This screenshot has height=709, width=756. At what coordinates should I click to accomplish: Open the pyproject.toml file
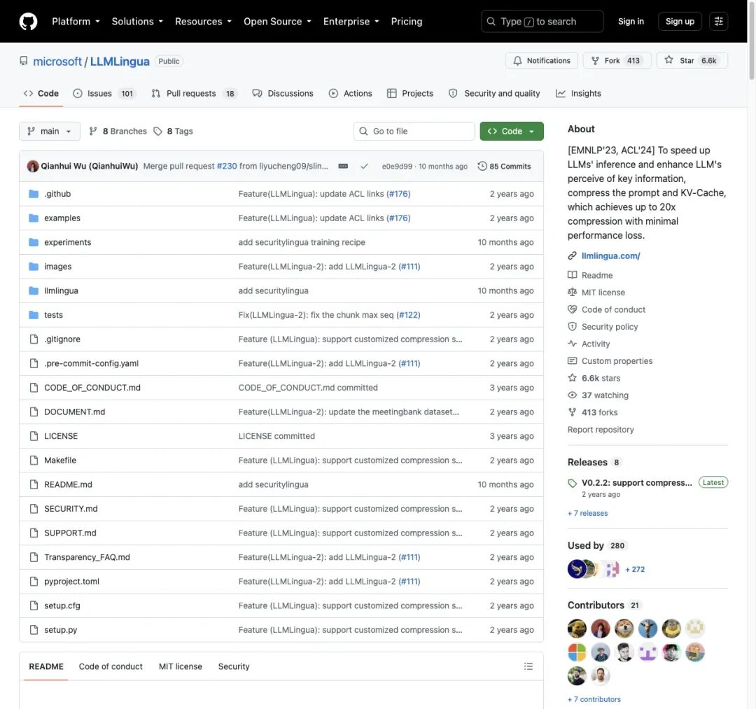tap(72, 582)
